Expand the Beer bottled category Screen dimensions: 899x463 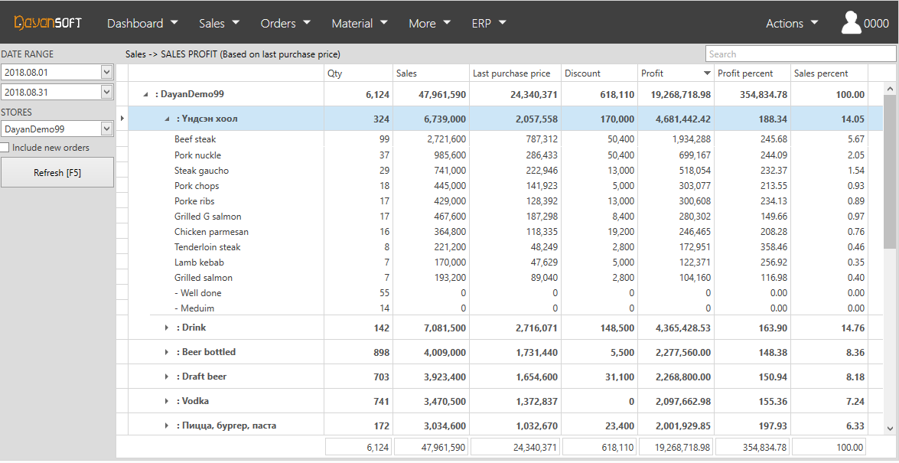pos(167,352)
